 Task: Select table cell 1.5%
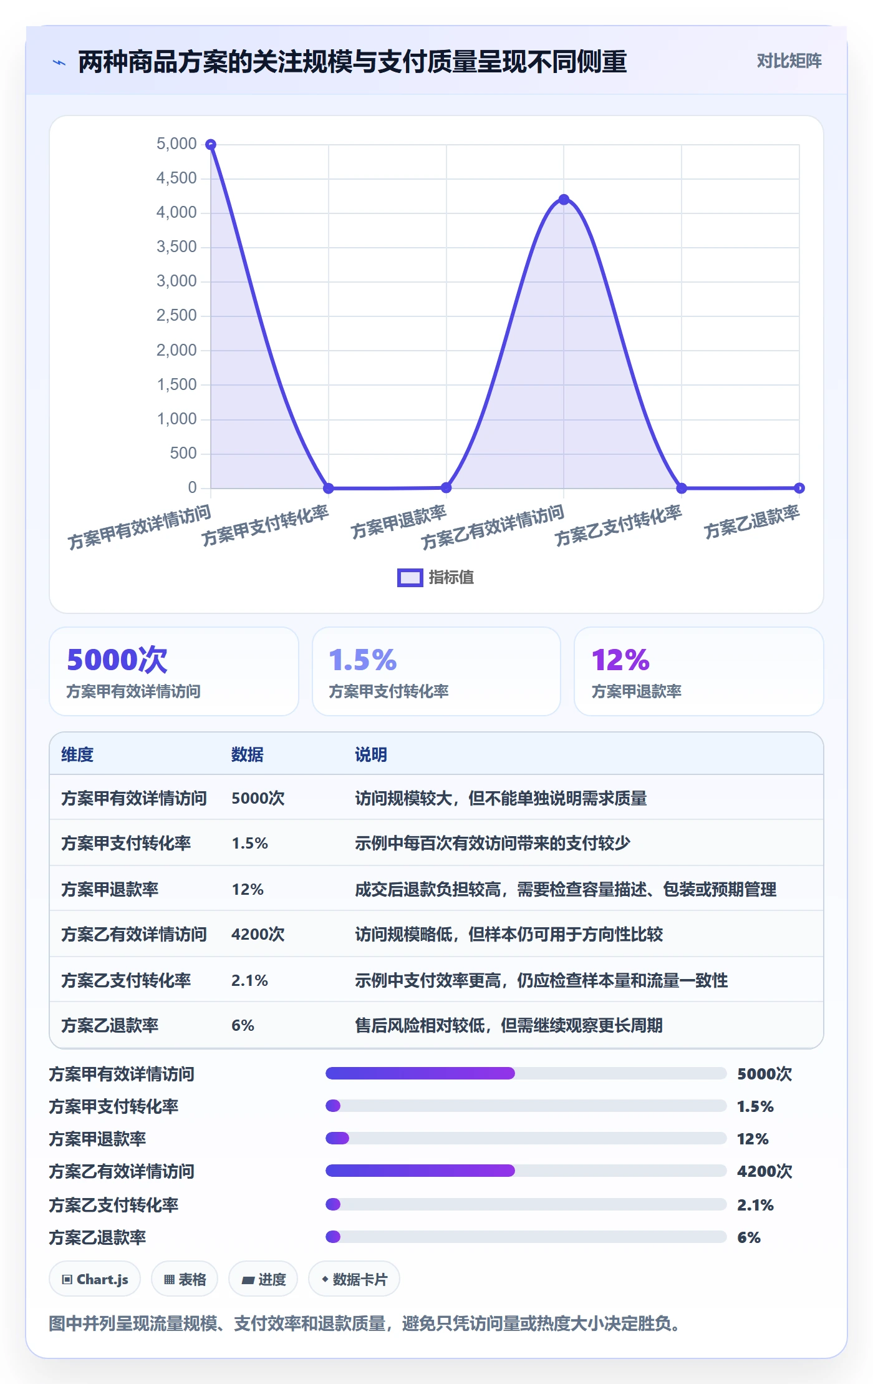[x=249, y=843]
